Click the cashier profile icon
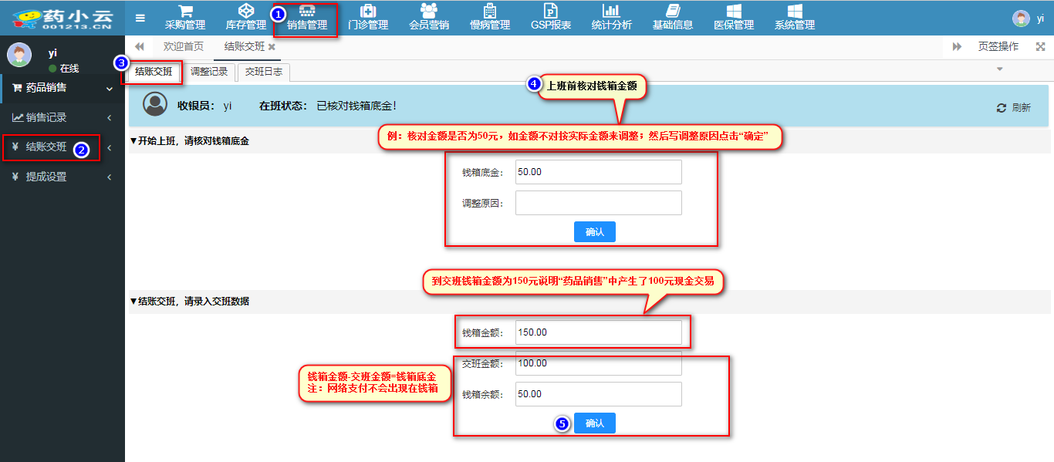Image resolution: width=1054 pixels, height=462 pixels. pos(156,105)
